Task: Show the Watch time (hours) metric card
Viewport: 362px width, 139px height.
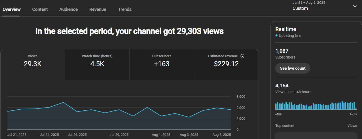Action: (97, 64)
